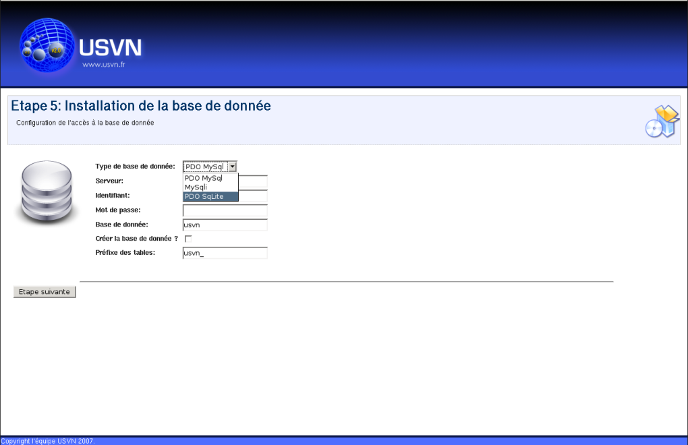Focus the Serveur input field
The height and width of the screenshot is (445, 688).
pyautogui.click(x=253, y=181)
